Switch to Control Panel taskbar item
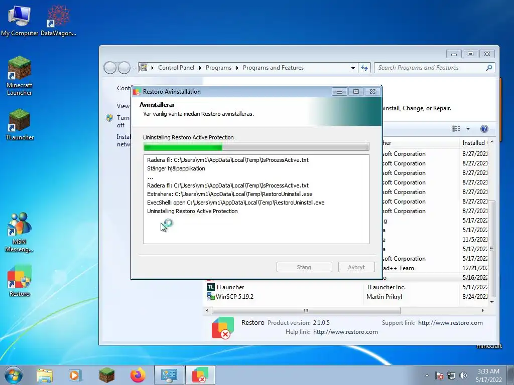The height and width of the screenshot is (385, 514). click(x=169, y=375)
